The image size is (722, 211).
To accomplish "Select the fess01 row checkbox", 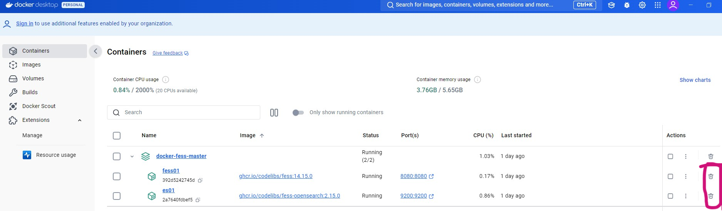I will (117, 176).
